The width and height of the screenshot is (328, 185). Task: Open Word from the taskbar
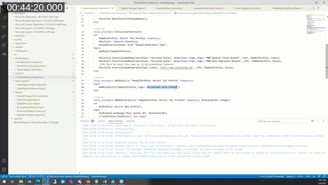[x=105, y=182]
